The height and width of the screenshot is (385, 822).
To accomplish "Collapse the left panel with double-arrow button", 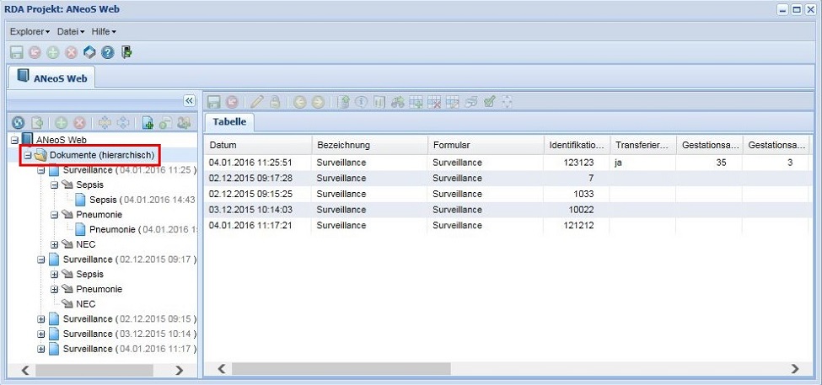I will click(190, 100).
